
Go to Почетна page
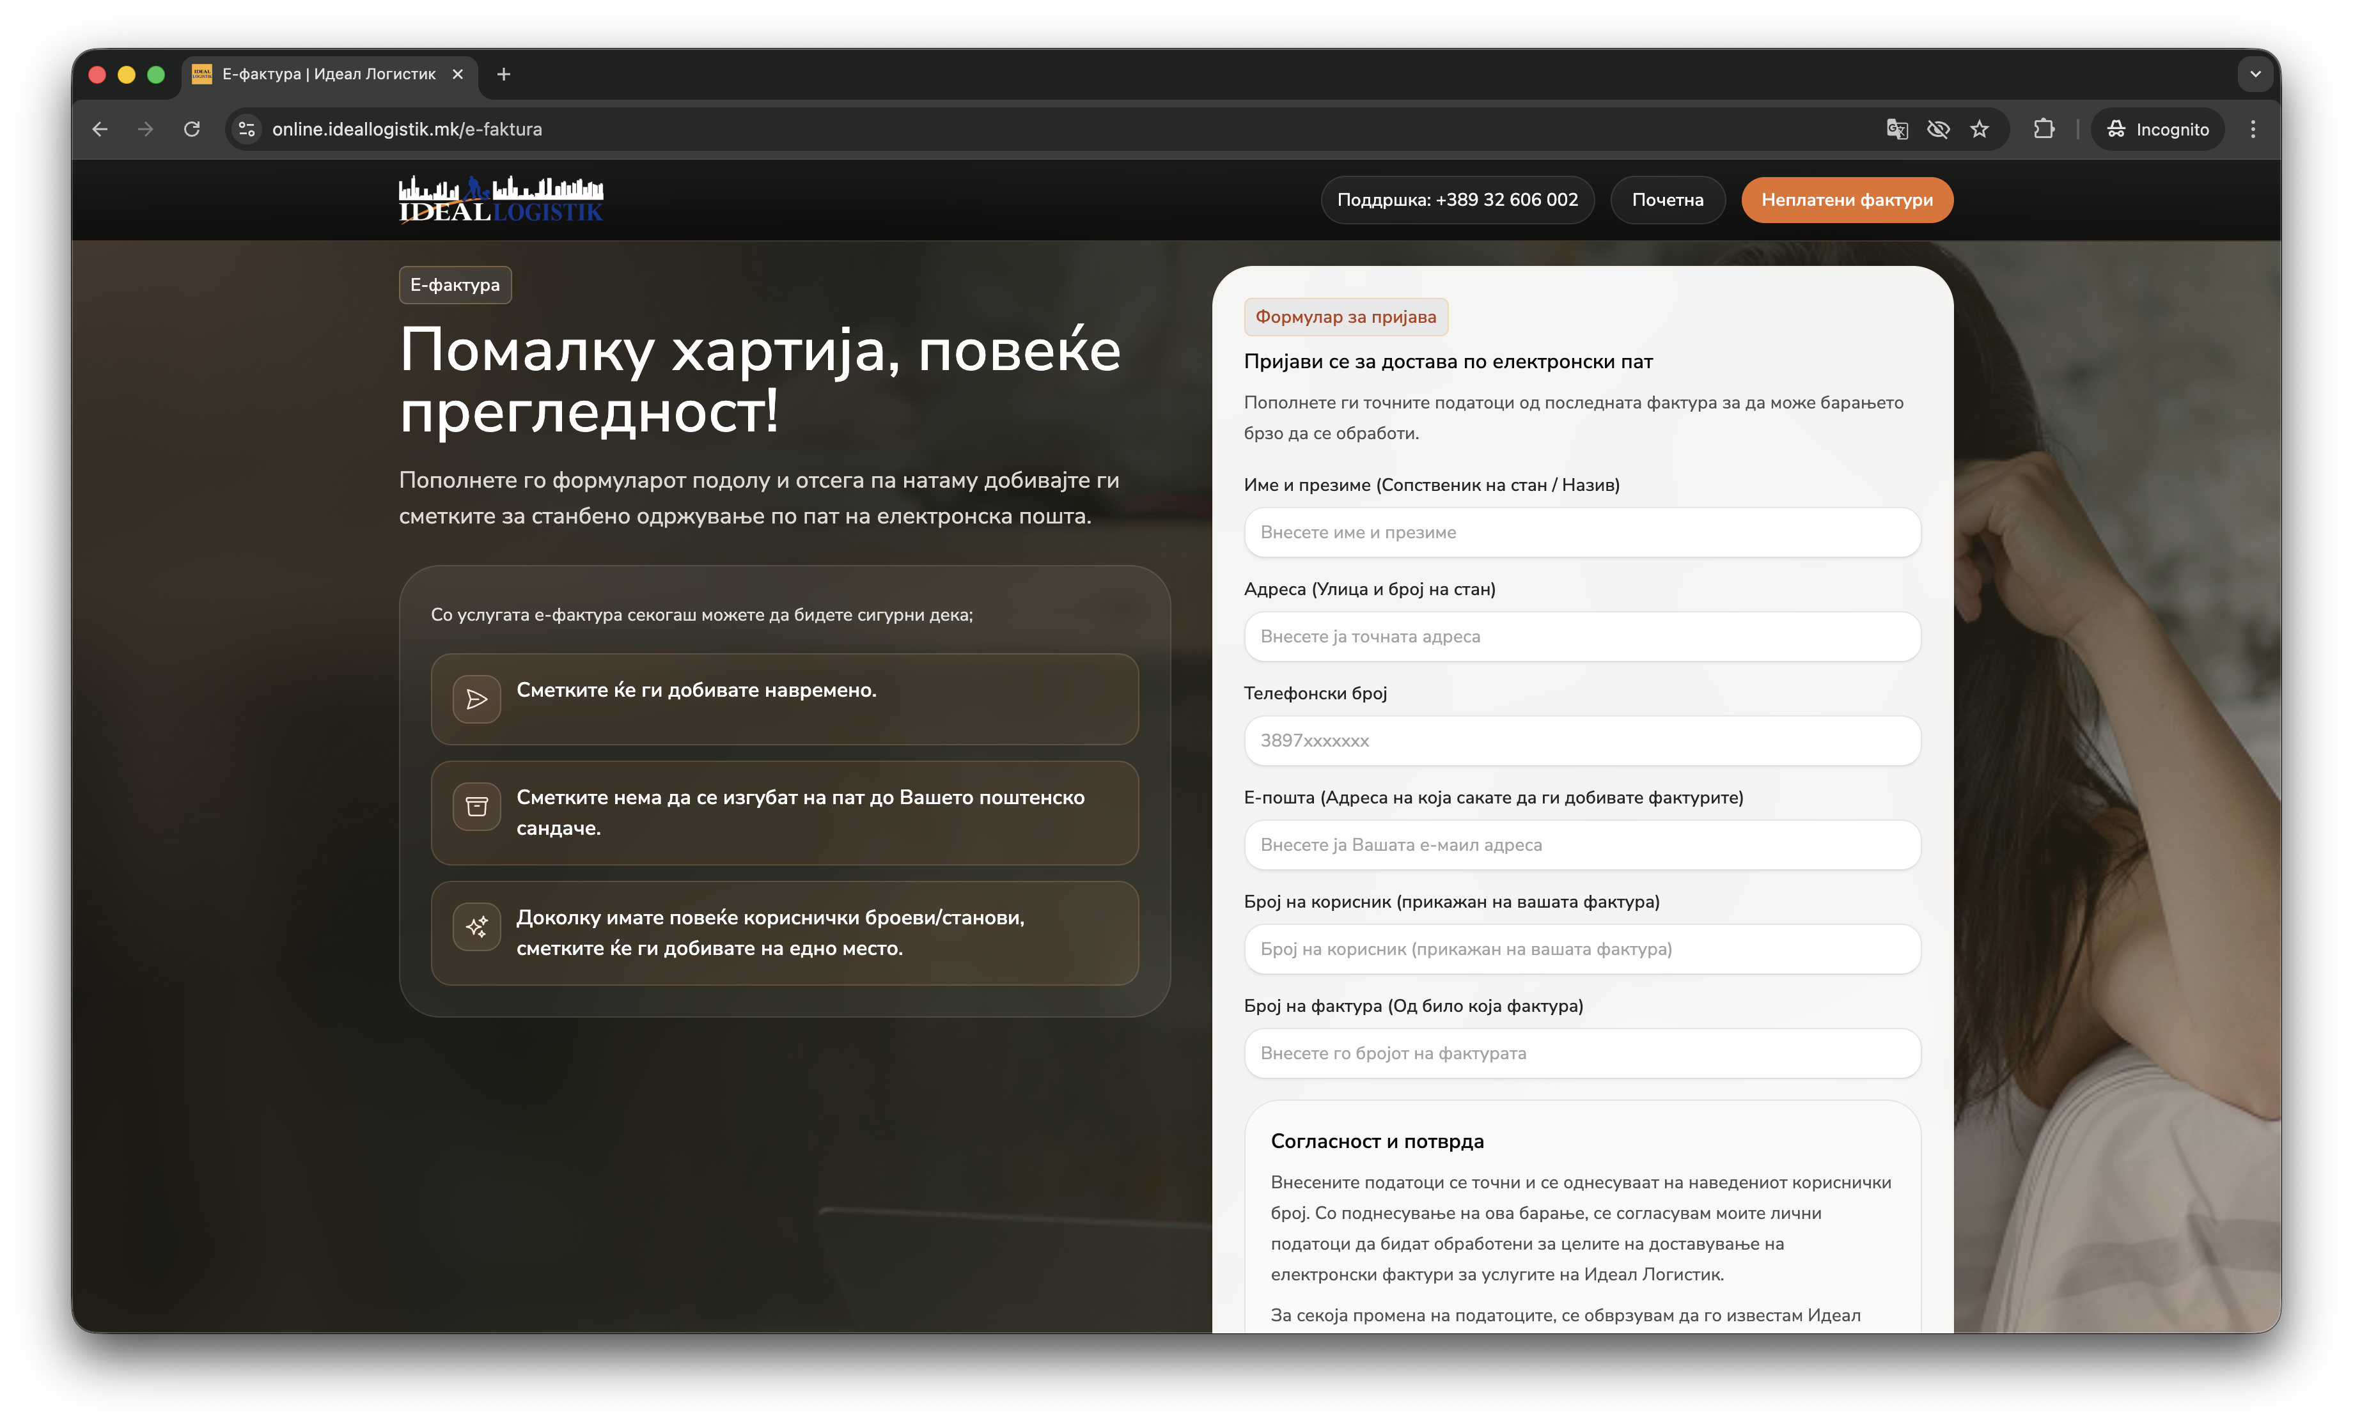[1668, 199]
